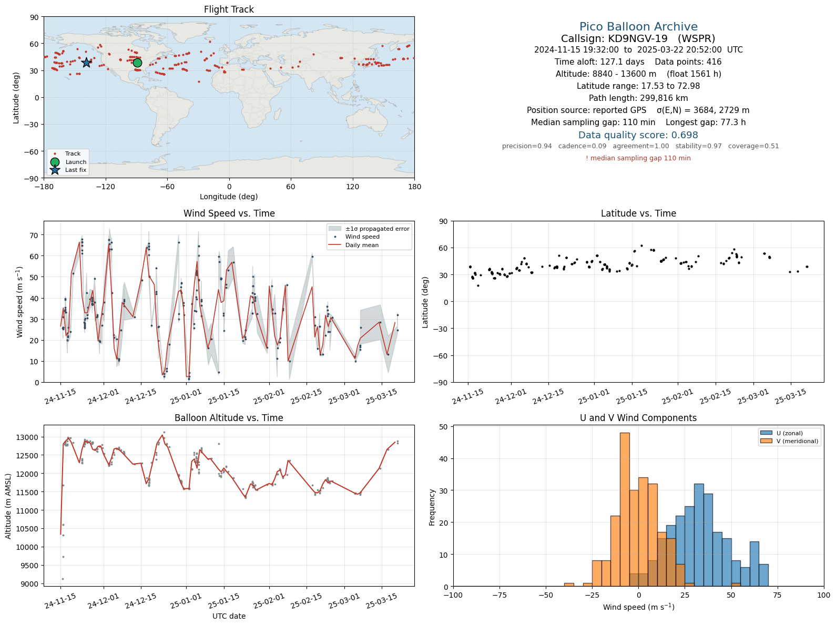The width and height of the screenshot is (836, 625).
Task: Click the '−100' tick label on the histogram axis
Action: click(453, 596)
